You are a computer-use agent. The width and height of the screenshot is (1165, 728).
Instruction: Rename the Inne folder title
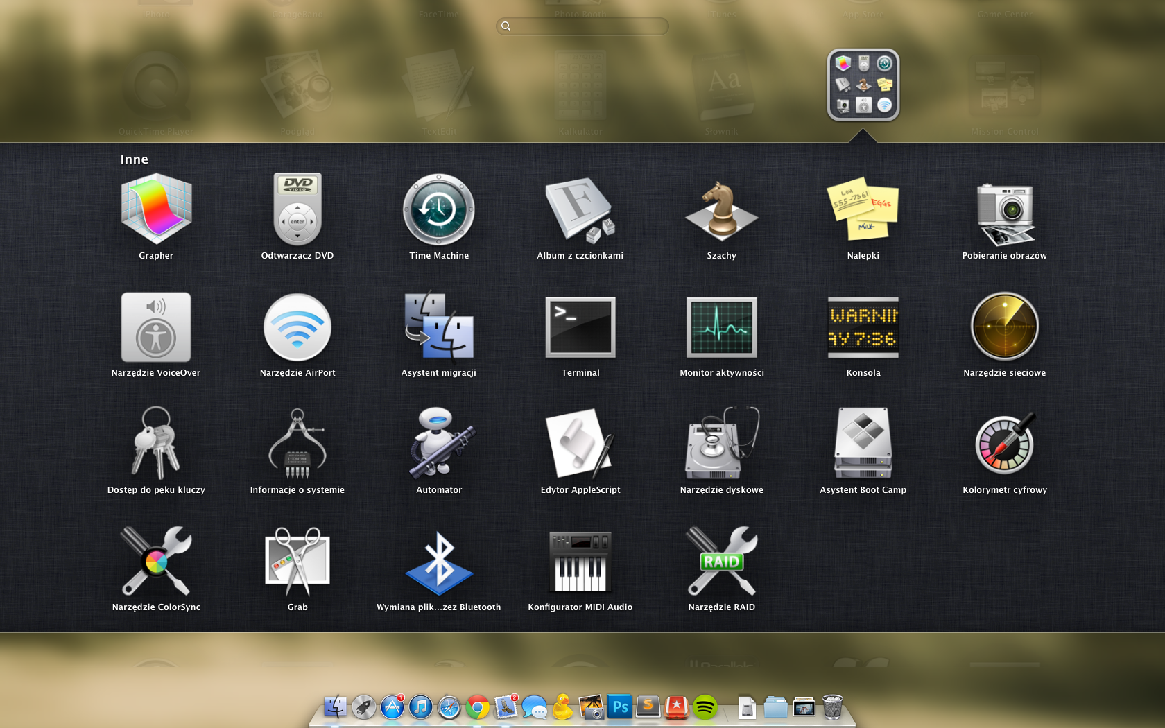click(x=134, y=159)
